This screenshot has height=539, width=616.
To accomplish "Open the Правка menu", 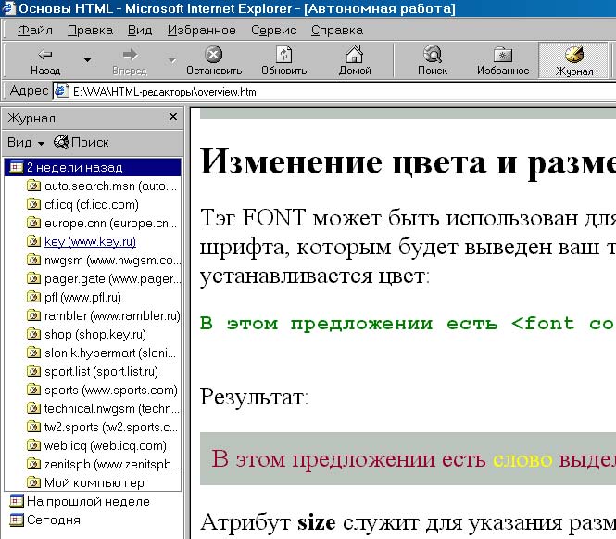I will pos(90,31).
